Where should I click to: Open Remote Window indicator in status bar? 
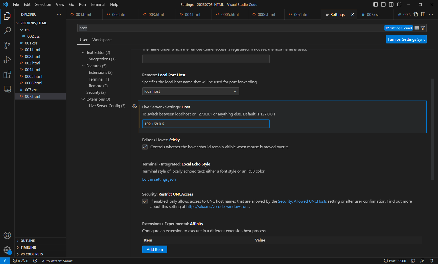(x=5, y=261)
